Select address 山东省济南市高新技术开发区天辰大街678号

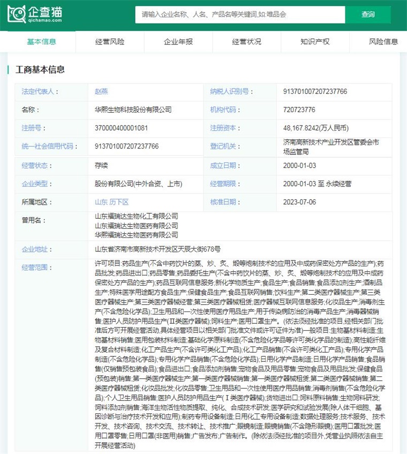pyautogui.click(x=157, y=249)
